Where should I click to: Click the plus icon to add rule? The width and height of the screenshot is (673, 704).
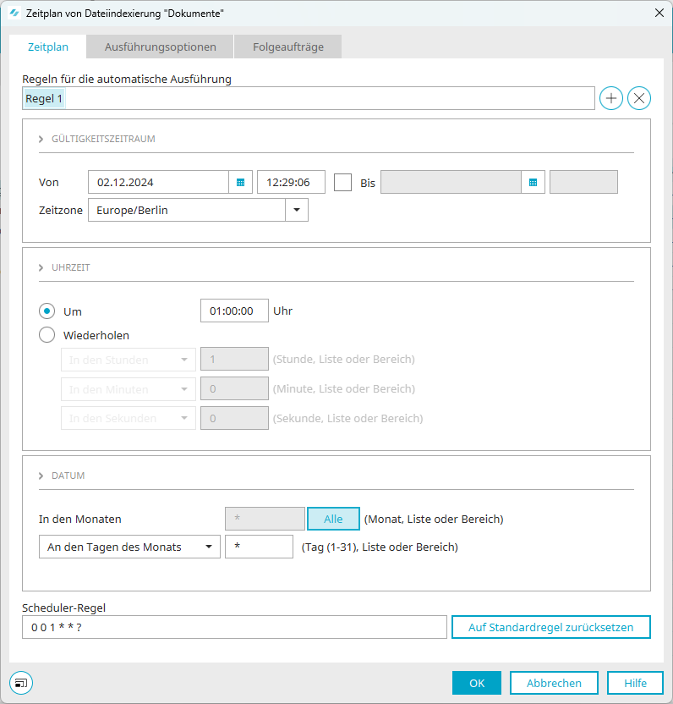[x=610, y=99]
